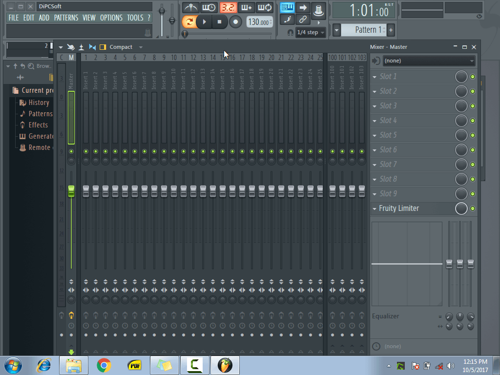Open the Compact mixer layout dropdown

pos(126,47)
